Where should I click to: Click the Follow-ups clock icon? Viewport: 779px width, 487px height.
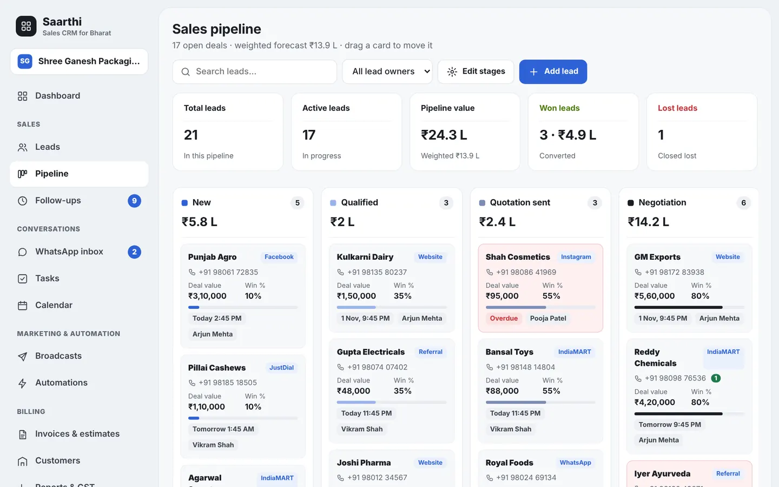[x=22, y=201]
